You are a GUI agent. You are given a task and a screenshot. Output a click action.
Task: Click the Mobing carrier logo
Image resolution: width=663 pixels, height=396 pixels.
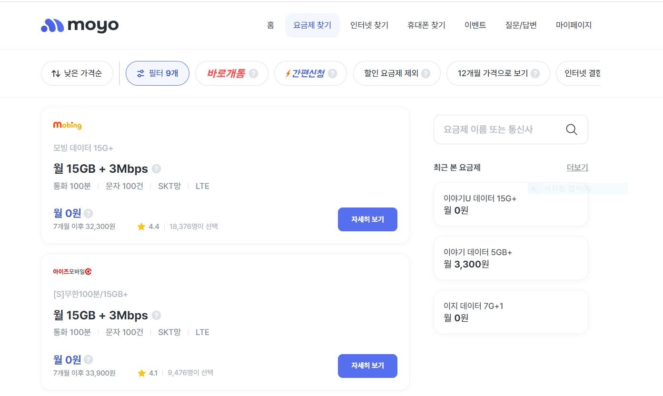point(67,125)
